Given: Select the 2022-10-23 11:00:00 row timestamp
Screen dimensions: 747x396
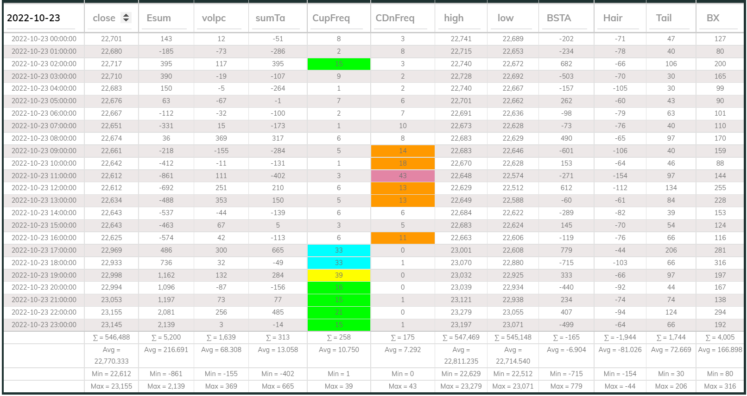Looking at the screenshot, I should (44, 176).
